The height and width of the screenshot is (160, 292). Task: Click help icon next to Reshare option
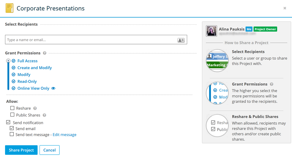(35, 108)
